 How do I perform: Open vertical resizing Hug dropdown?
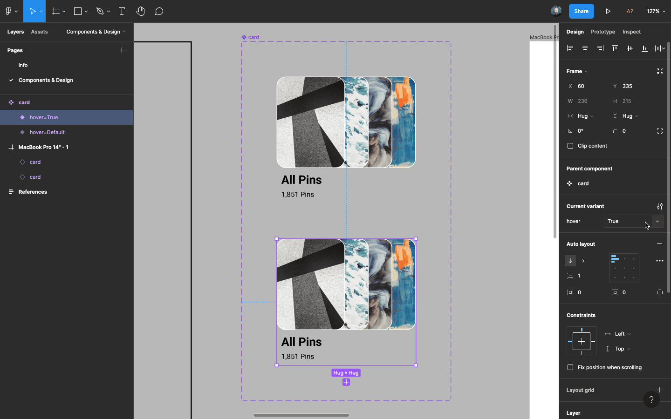click(x=630, y=116)
